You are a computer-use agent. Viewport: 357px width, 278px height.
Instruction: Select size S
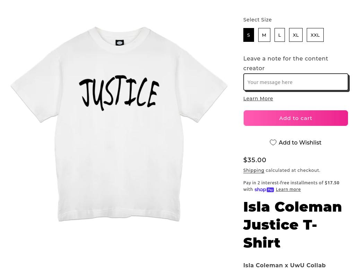coord(249,35)
